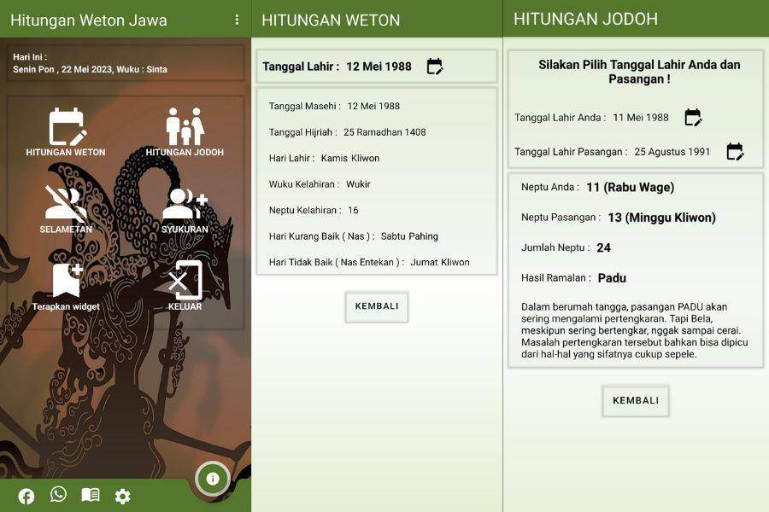Click the '25 Ramadhan 1408' Hijriah row
The width and height of the screenshot is (769, 512).
[x=347, y=132]
